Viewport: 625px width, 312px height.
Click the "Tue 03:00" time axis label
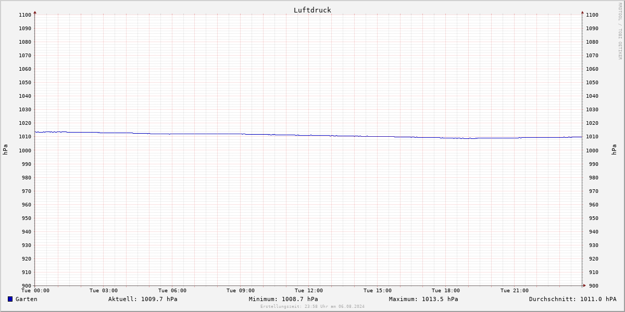point(104,291)
